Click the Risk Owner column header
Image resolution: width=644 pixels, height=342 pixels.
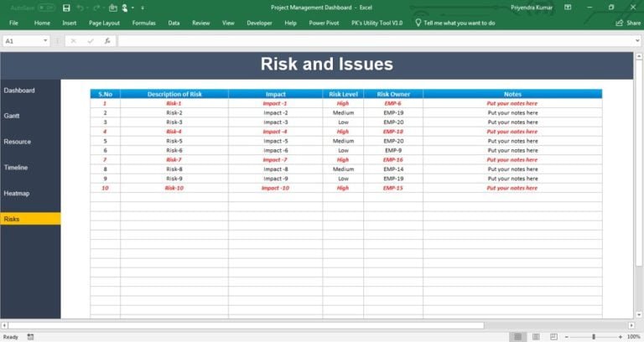[x=393, y=94]
